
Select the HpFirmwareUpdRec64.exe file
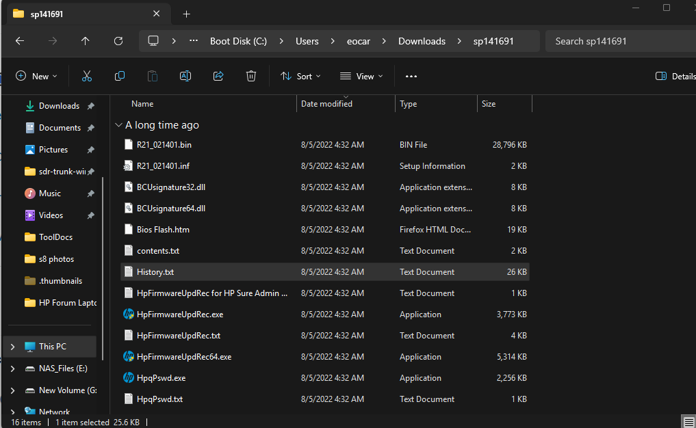(184, 357)
